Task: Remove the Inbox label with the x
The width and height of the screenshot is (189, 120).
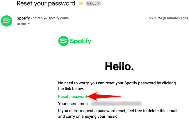Action: click(x=98, y=3)
